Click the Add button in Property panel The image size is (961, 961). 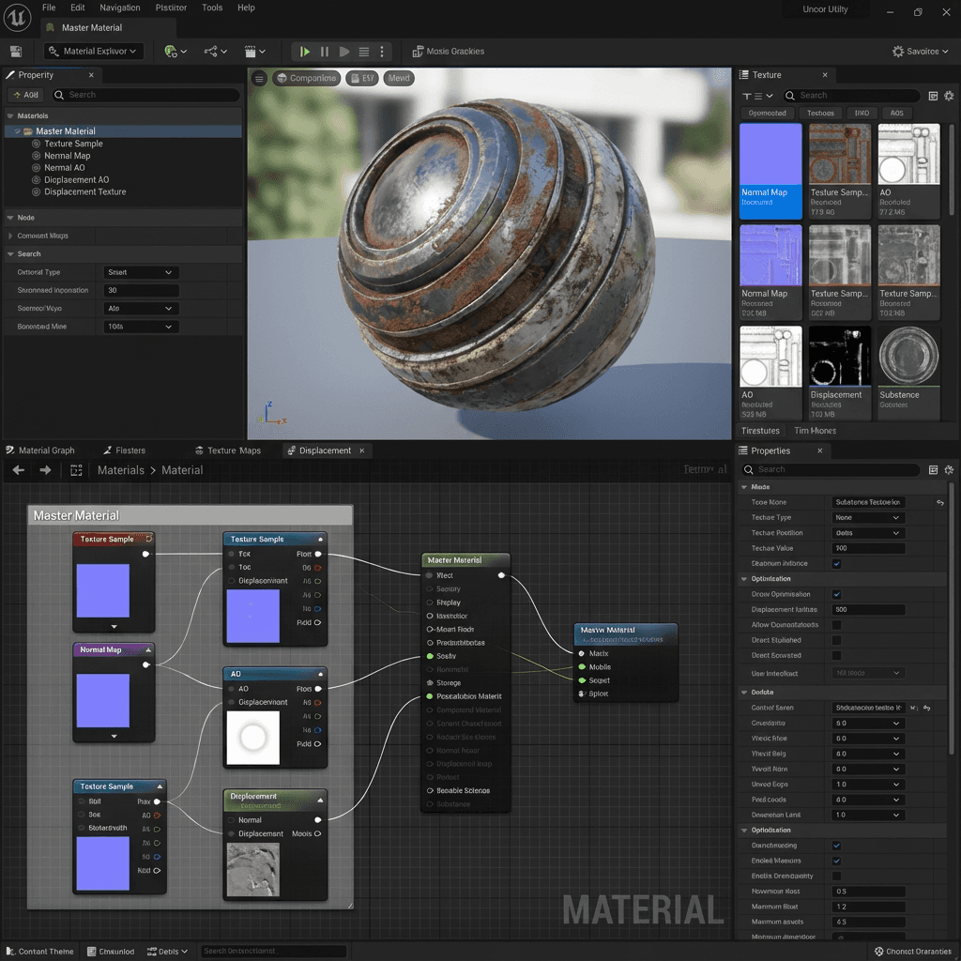coord(25,95)
